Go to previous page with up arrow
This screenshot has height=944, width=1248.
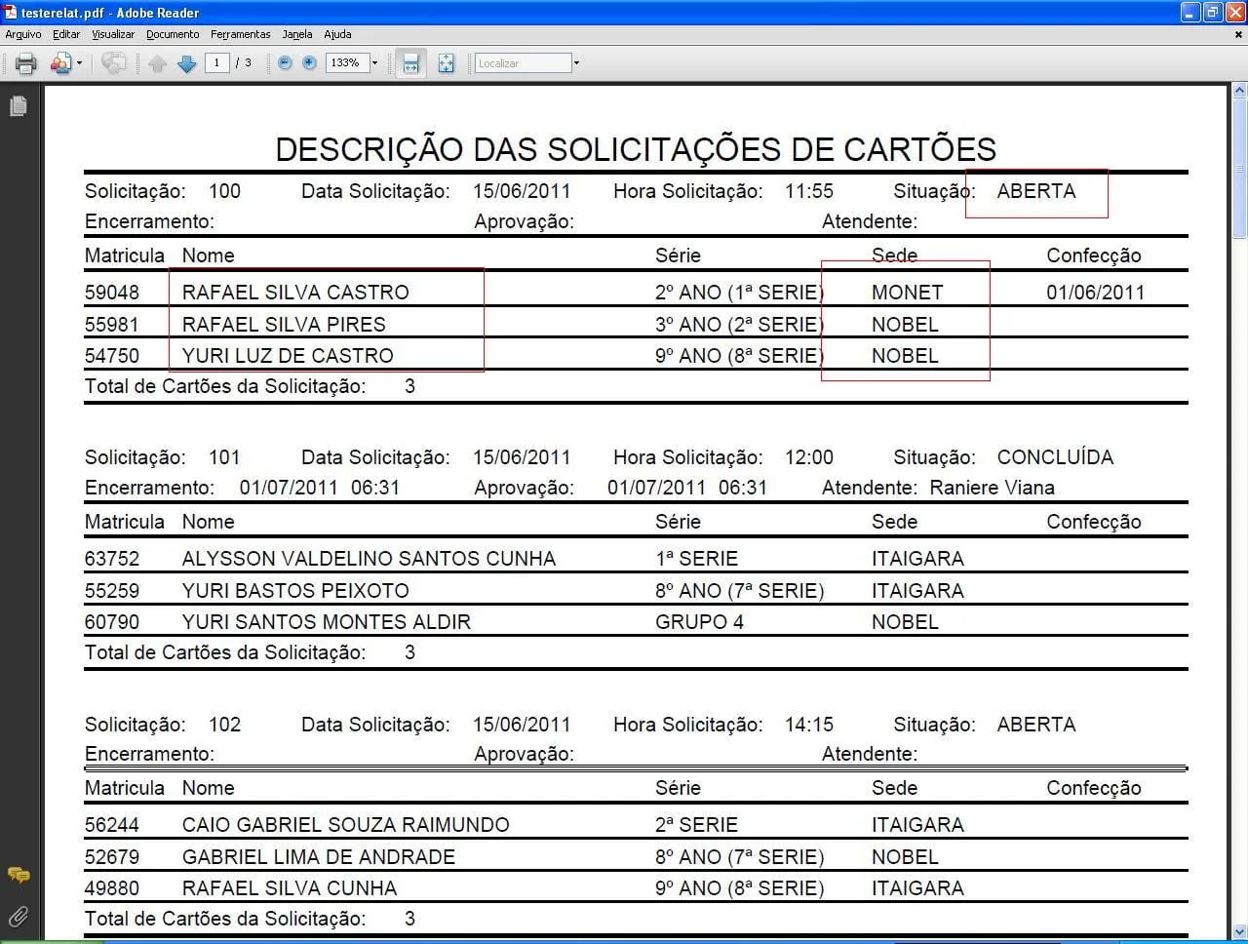[157, 63]
